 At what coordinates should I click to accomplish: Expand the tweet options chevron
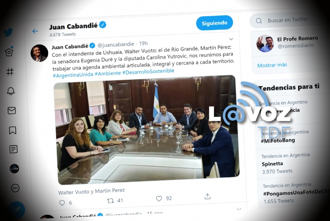[x=231, y=39]
